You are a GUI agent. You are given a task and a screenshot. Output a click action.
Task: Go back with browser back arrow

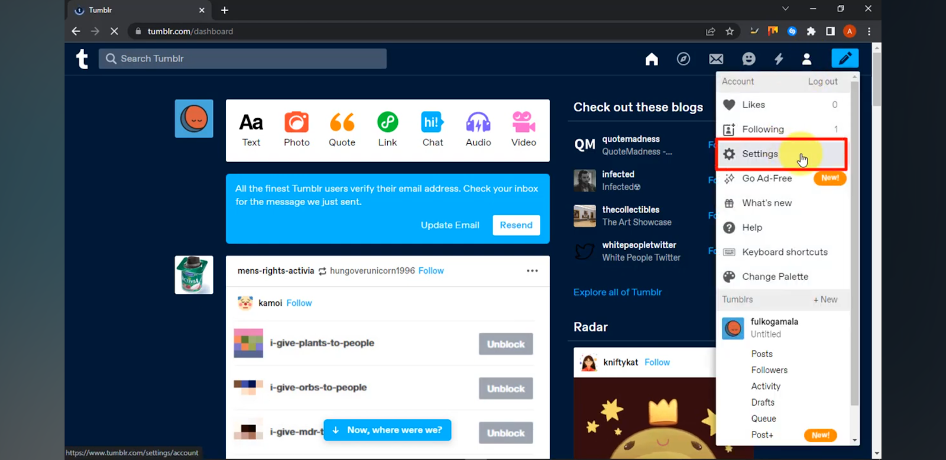pos(76,31)
